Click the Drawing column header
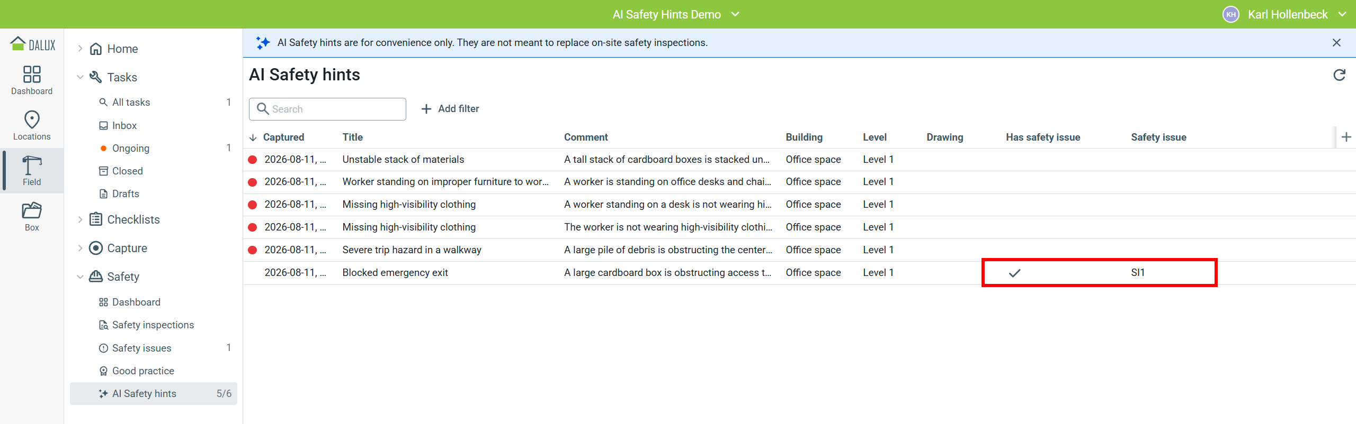The image size is (1356, 424). [944, 137]
